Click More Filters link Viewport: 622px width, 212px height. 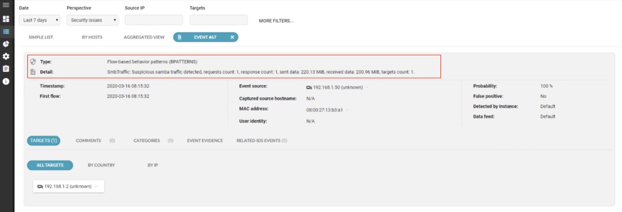click(x=276, y=21)
